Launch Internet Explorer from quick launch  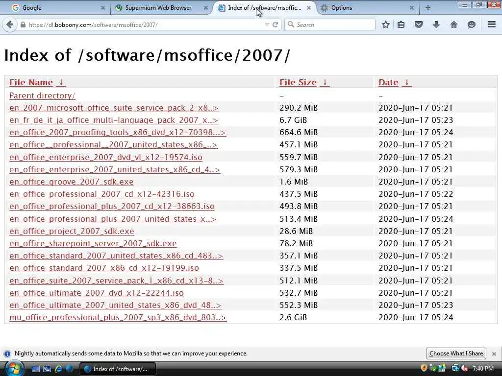(58, 369)
